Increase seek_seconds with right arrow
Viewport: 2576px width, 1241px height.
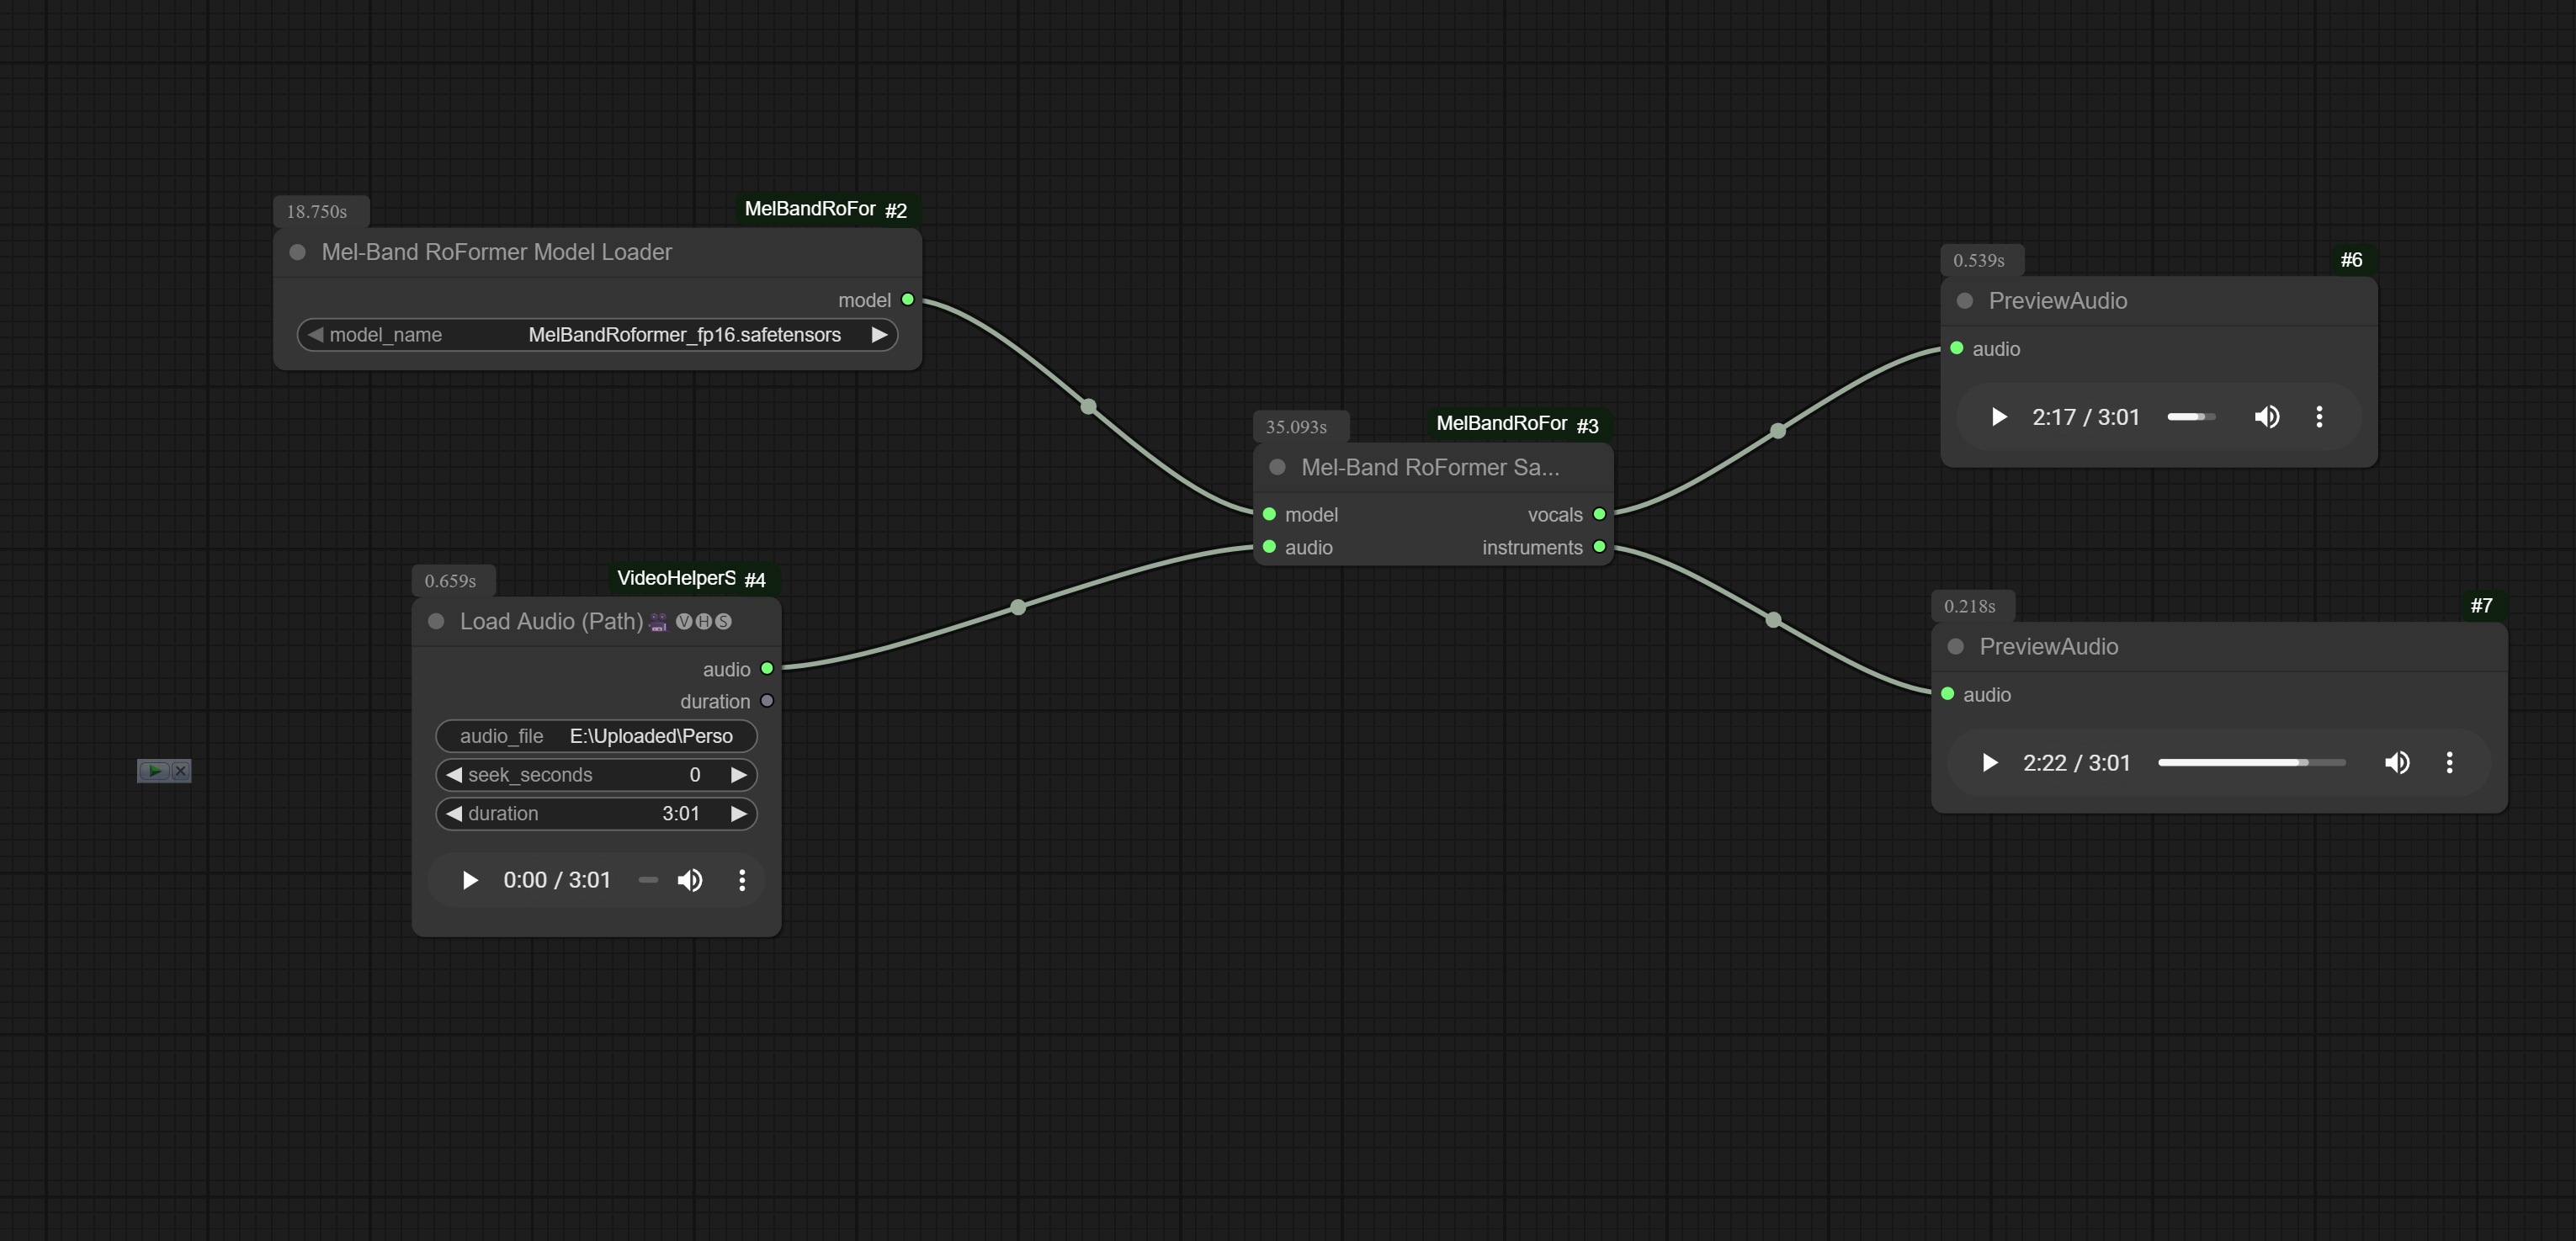click(x=738, y=775)
